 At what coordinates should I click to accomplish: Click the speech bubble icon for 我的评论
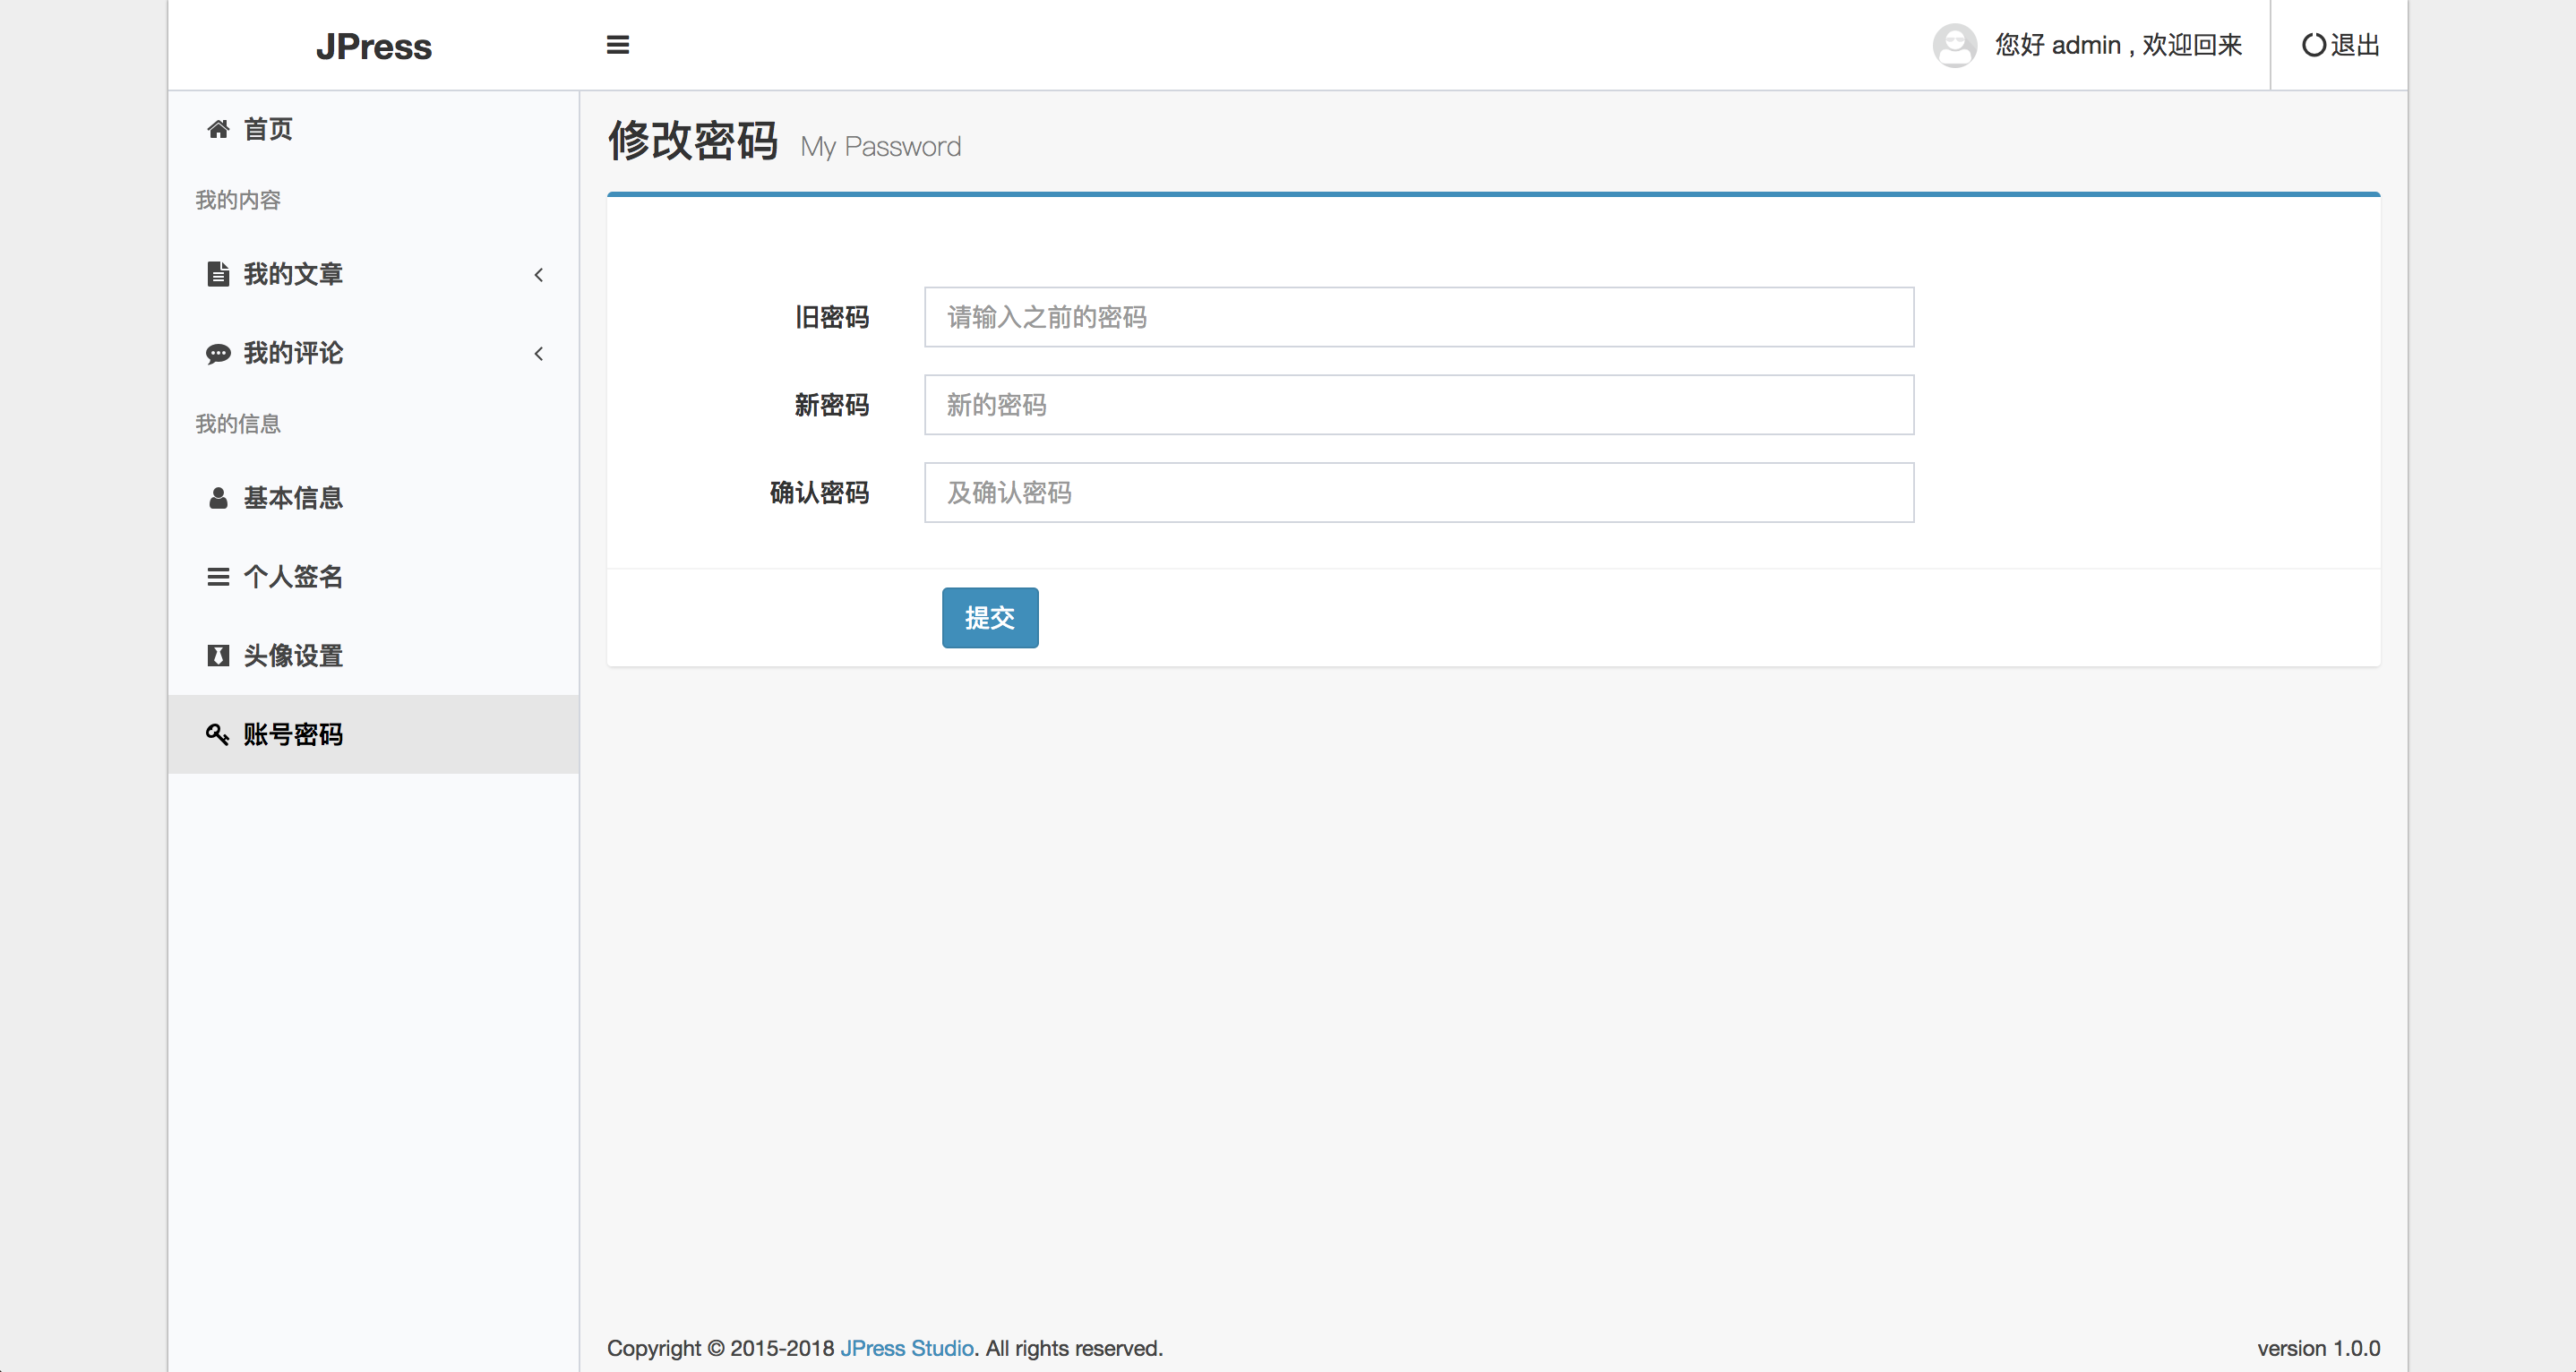coord(218,354)
